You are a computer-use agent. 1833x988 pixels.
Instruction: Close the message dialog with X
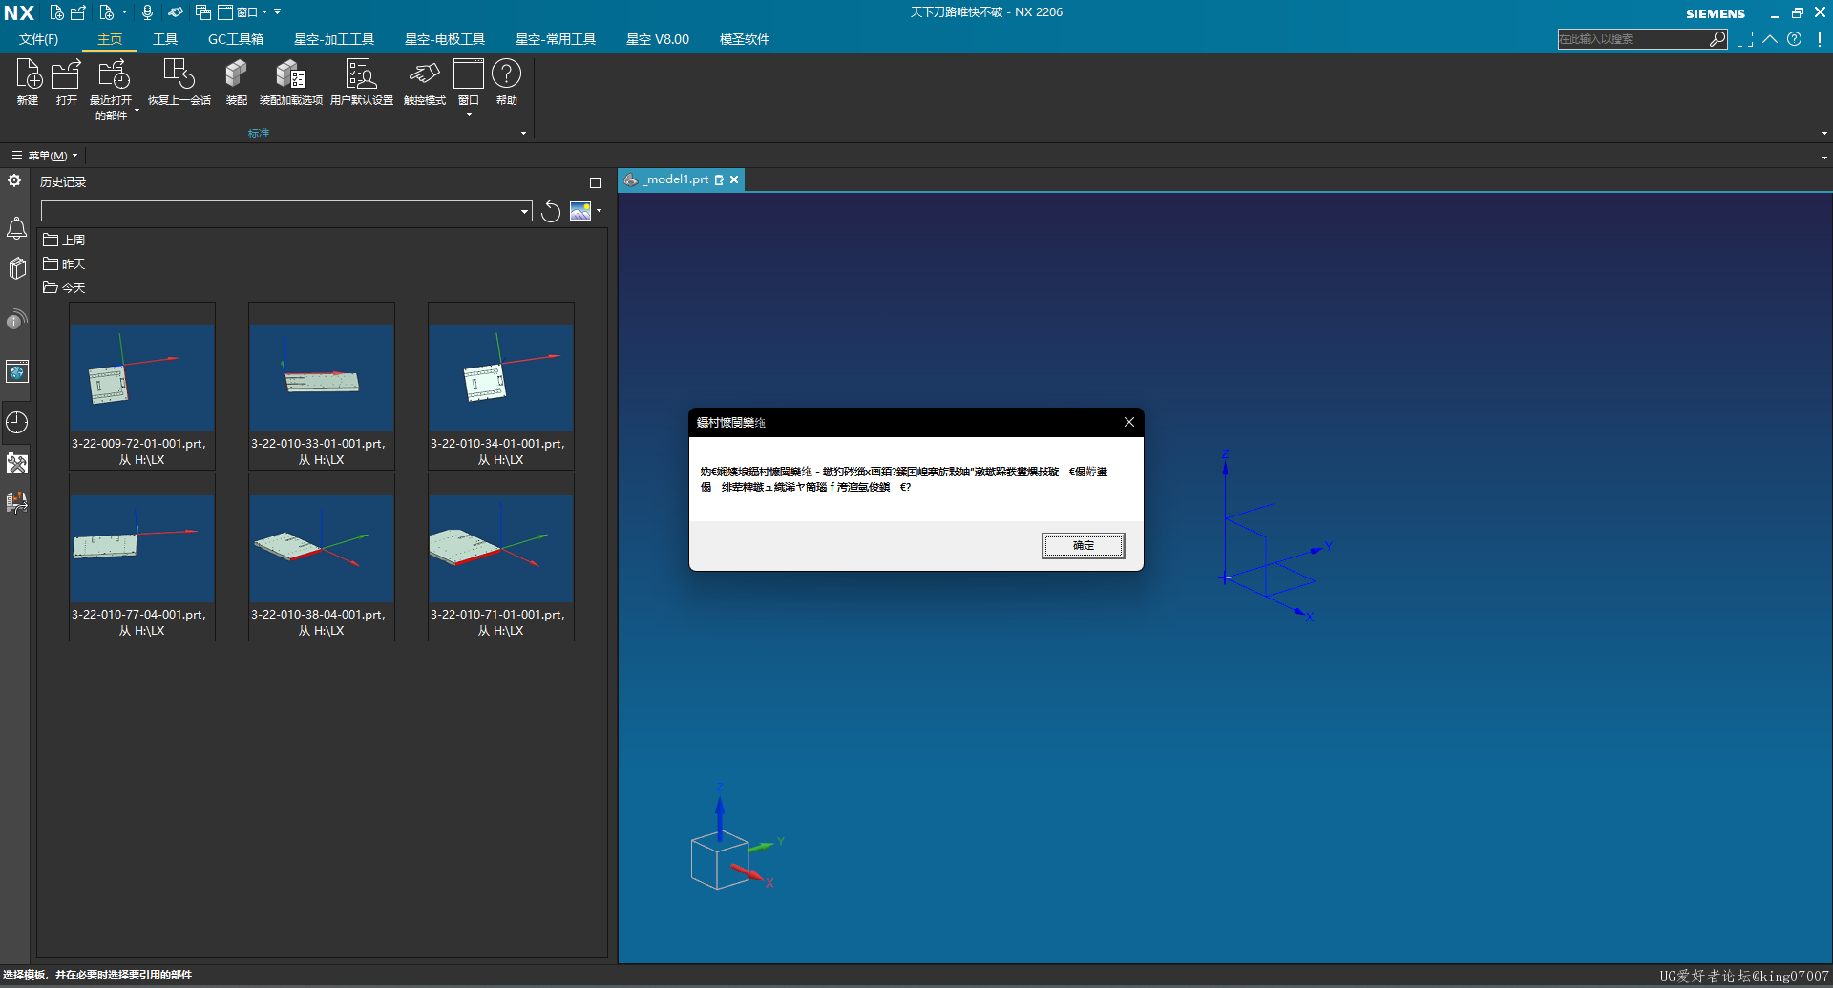(x=1128, y=422)
